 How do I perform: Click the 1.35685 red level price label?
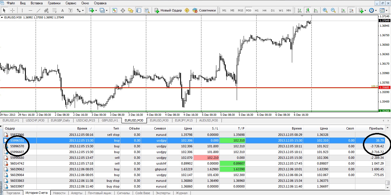tap(384, 88)
